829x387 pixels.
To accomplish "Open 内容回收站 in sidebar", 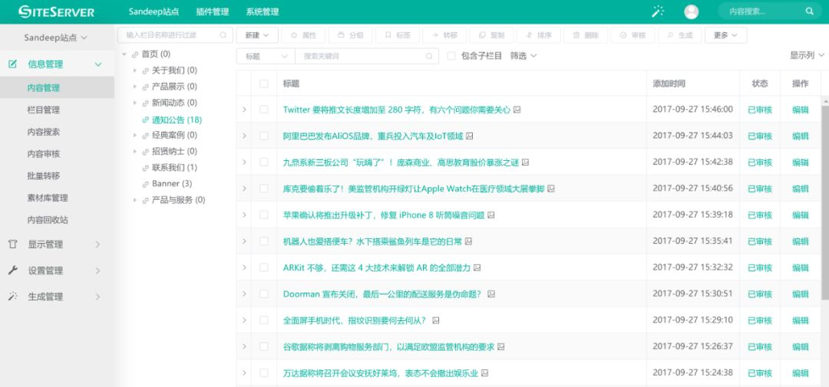I will [48, 220].
